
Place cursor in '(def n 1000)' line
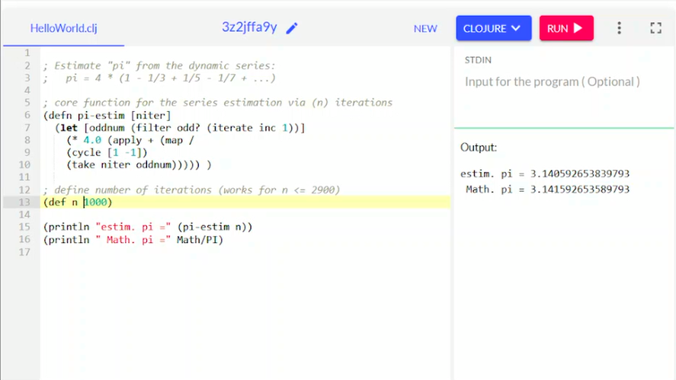tap(78, 202)
